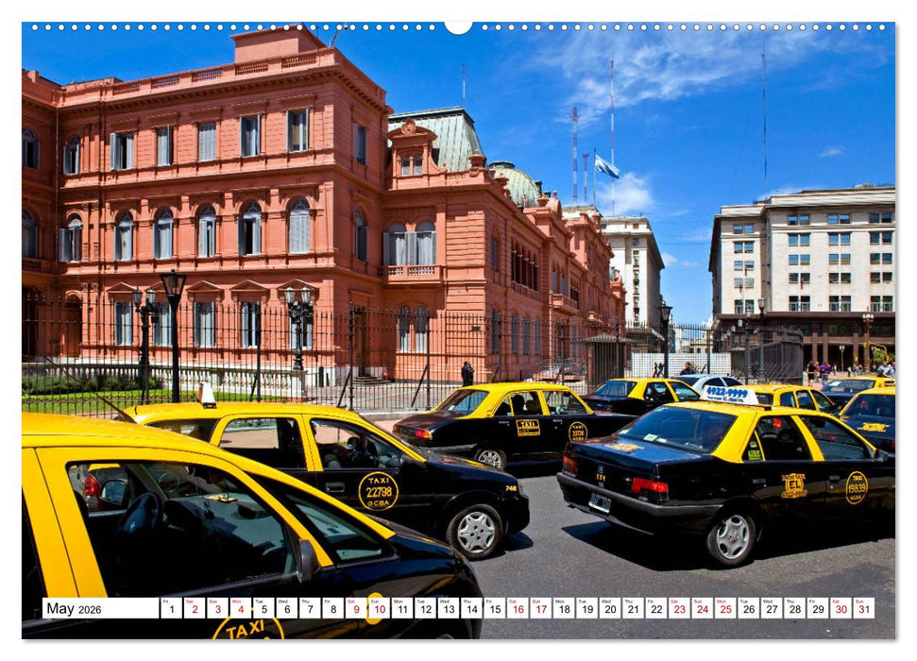Click the Argentine flag in the photo
This screenshot has height=661, width=917.
coord(606,166)
